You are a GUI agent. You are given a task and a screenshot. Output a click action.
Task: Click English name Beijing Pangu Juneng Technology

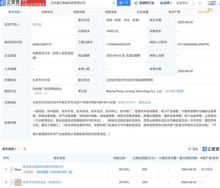pos(134,91)
